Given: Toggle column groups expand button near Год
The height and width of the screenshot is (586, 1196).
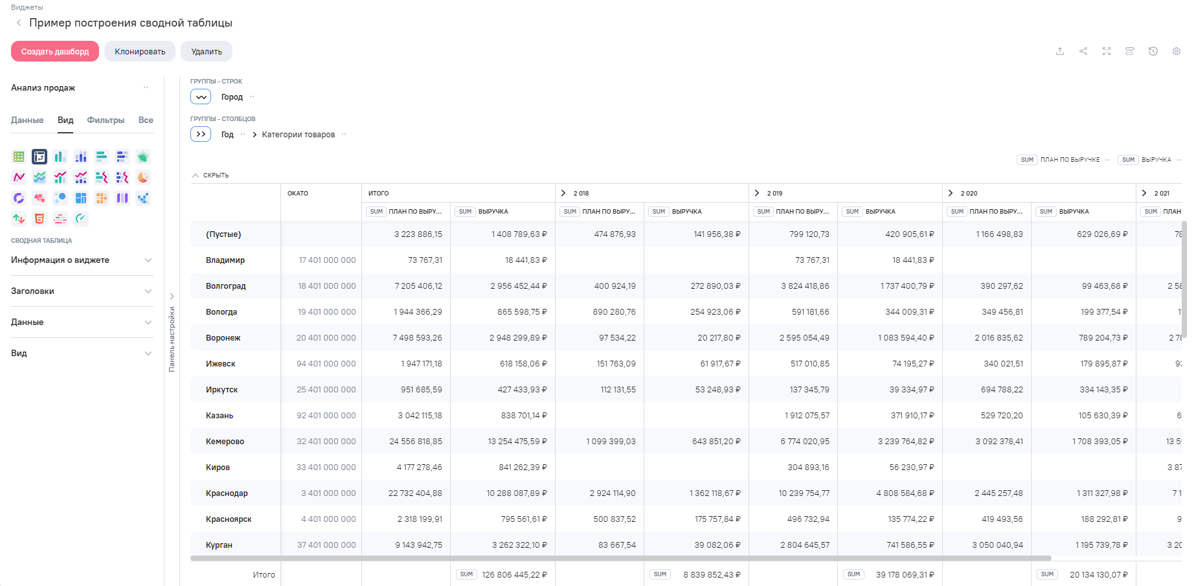Looking at the screenshot, I should (x=201, y=135).
